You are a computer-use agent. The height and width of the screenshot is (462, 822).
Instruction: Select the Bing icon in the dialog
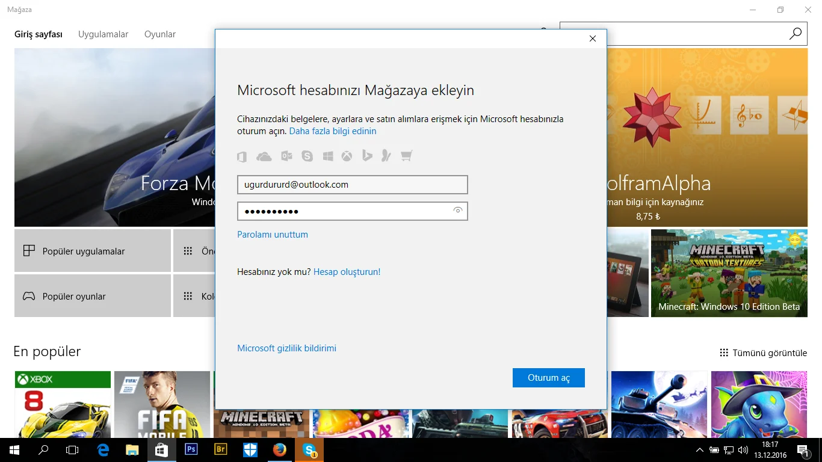click(367, 156)
